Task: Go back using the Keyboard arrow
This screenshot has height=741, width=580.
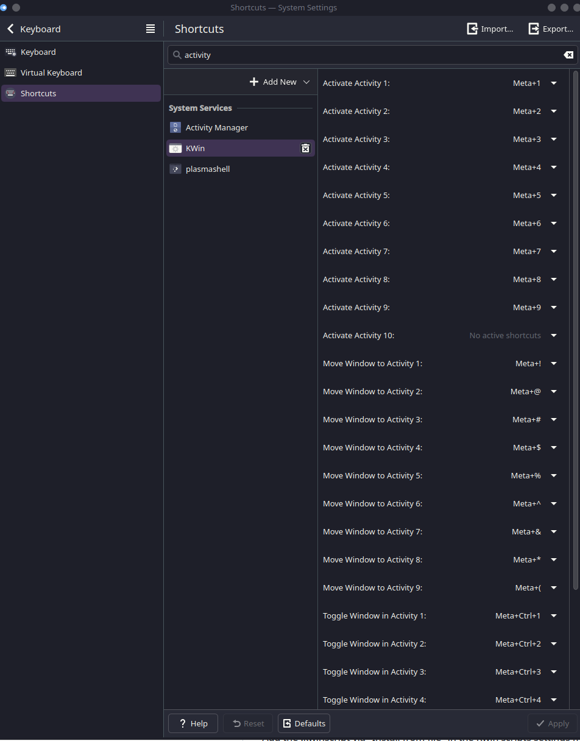Action: coord(10,29)
